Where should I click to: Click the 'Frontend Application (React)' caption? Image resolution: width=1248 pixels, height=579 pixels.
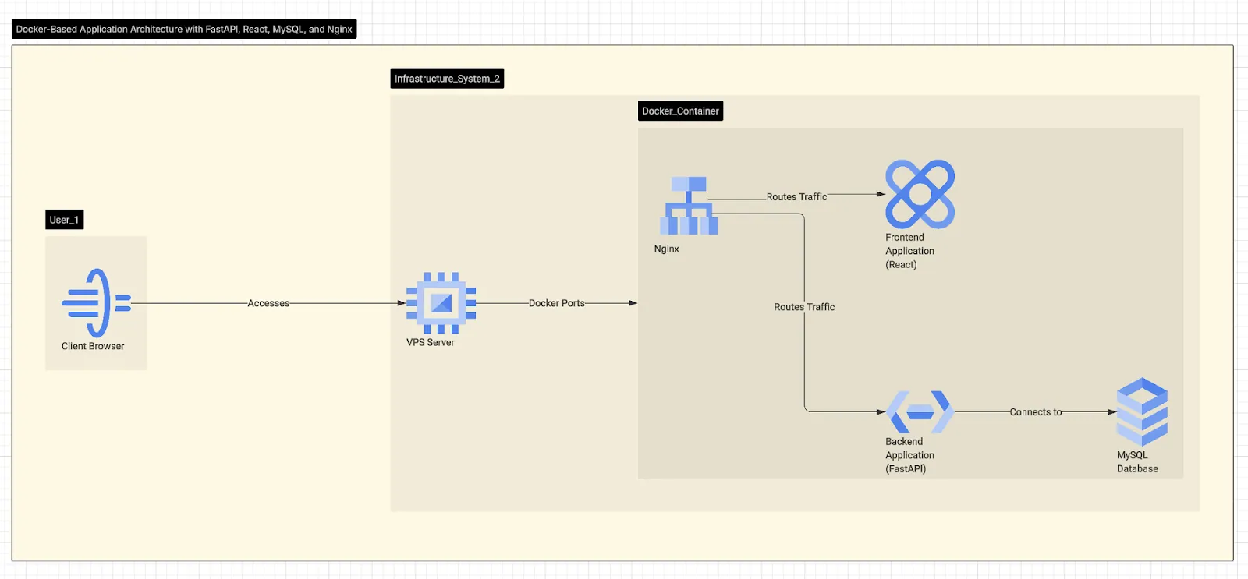click(909, 251)
